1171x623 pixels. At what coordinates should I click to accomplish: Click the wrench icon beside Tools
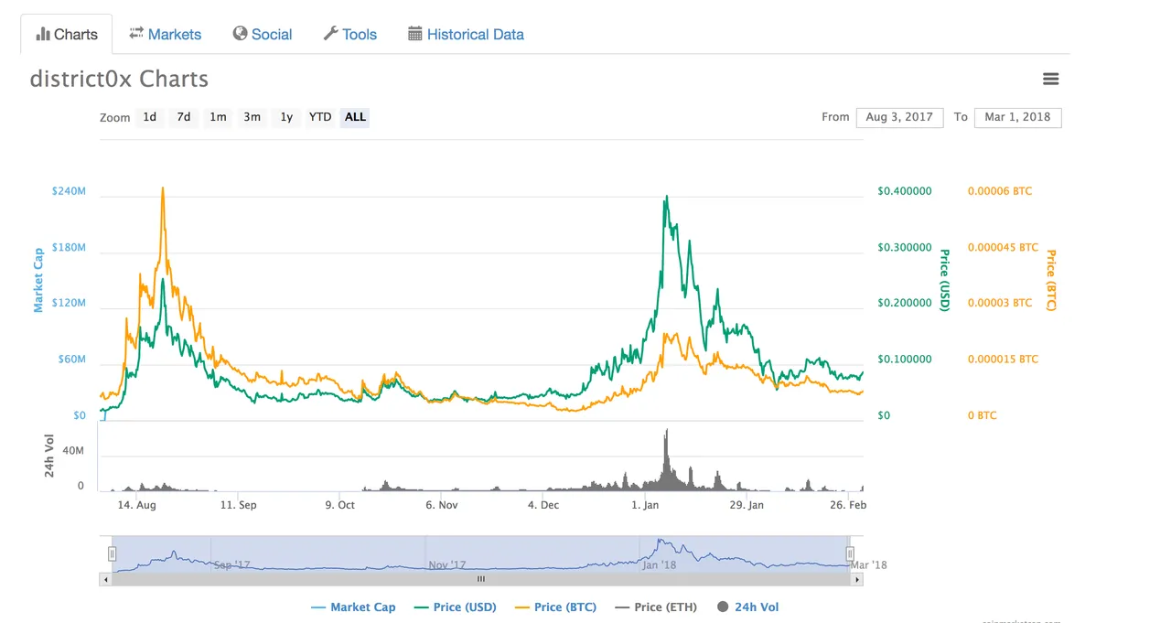pyautogui.click(x=330, y=33)
